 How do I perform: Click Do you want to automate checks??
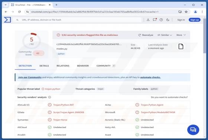pos(169,97)
